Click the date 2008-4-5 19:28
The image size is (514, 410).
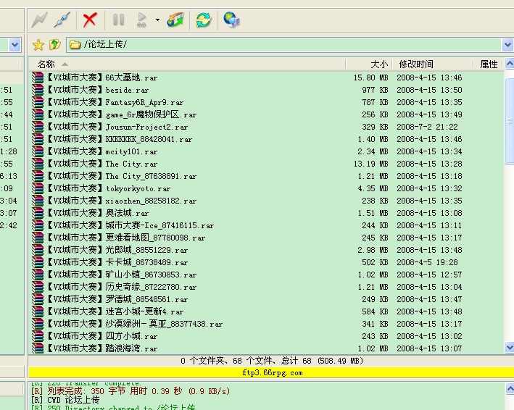coord(427,262)
